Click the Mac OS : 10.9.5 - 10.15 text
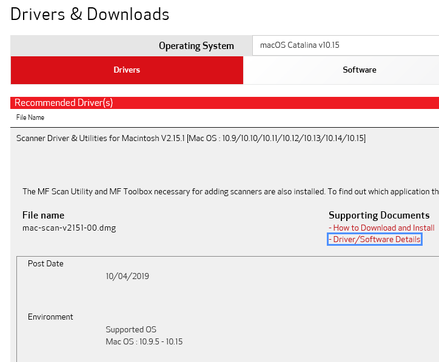Screen dimensions: 439x362 [144, 342]
